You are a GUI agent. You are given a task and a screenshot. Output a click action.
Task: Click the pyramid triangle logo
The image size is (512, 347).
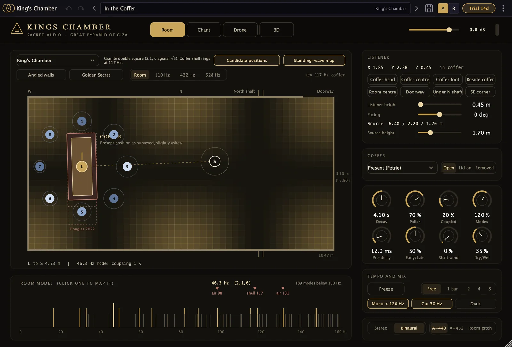point(17,28)
